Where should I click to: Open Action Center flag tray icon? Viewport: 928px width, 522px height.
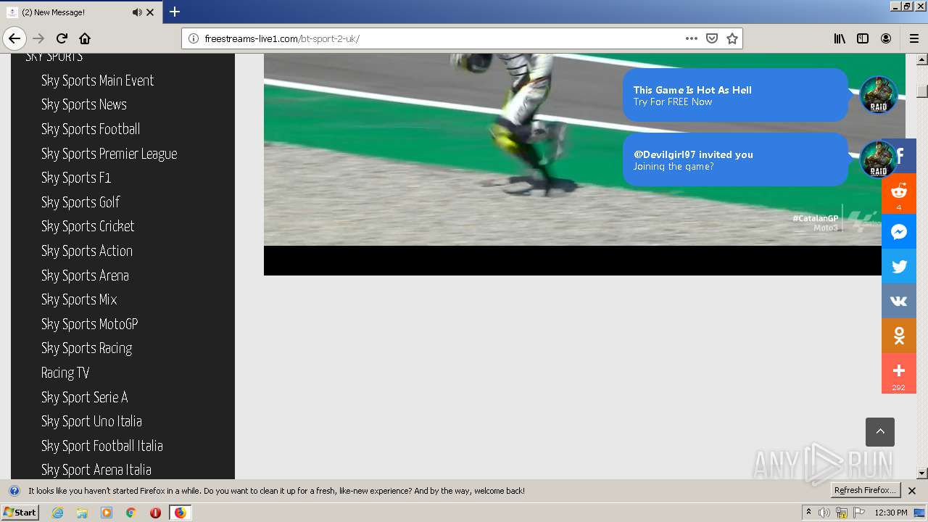click(x=859, y=513)
